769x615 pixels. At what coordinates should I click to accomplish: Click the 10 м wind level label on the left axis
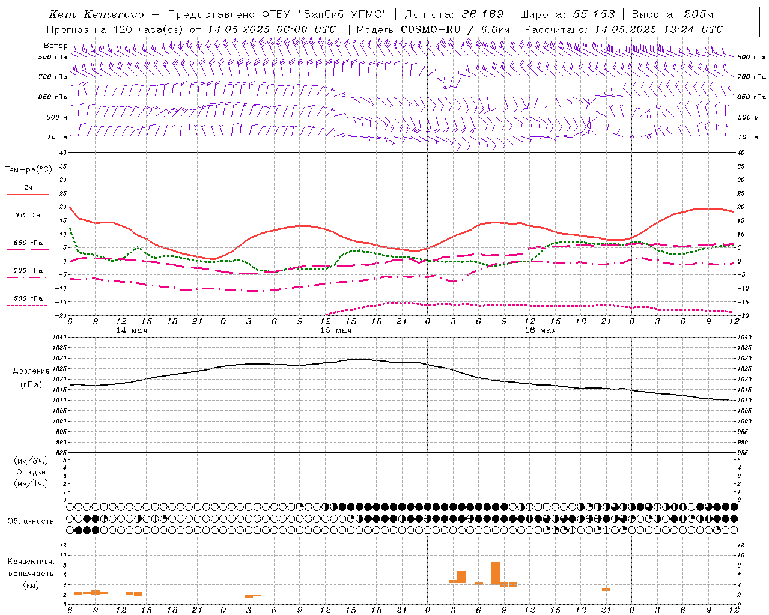57,137
